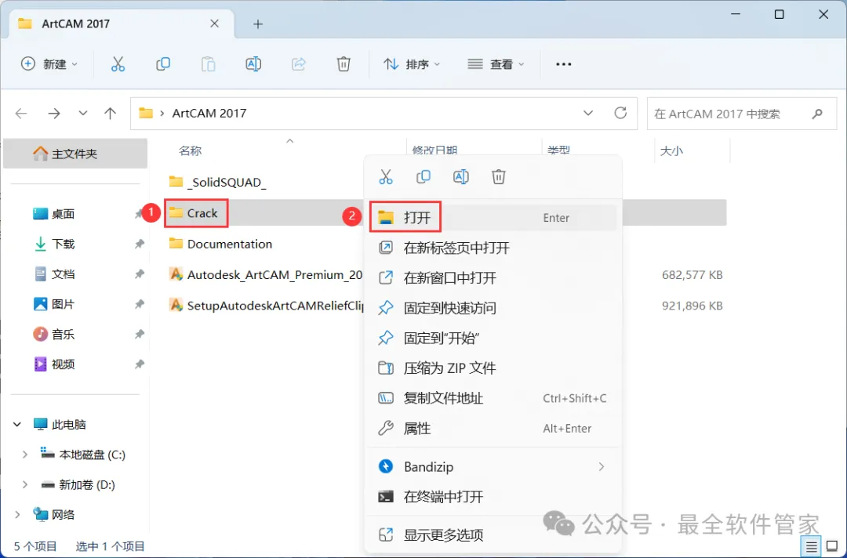Screen dimensions: 847x558
Task: Choose 复制文件地址
Action: click(493, 398)
